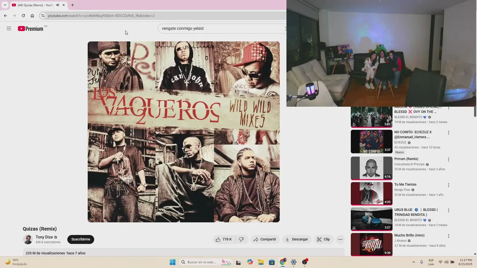Open Mucho Brillo (Intro) video title
The width and height of the screenshot is (477, 268).
coord(410,235)
